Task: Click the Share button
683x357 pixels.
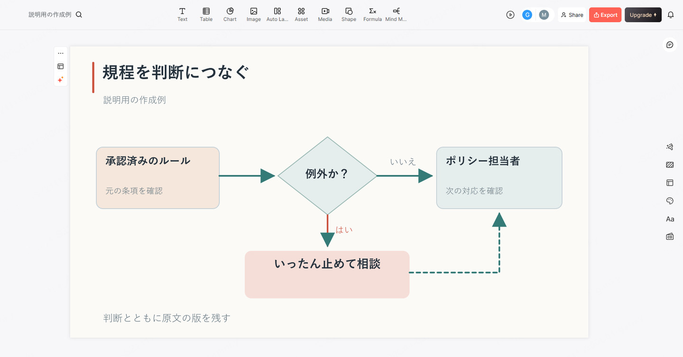Action: coord(572,15)
